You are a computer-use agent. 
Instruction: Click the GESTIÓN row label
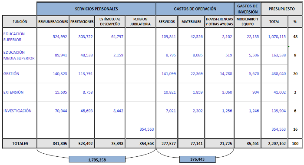11,74
